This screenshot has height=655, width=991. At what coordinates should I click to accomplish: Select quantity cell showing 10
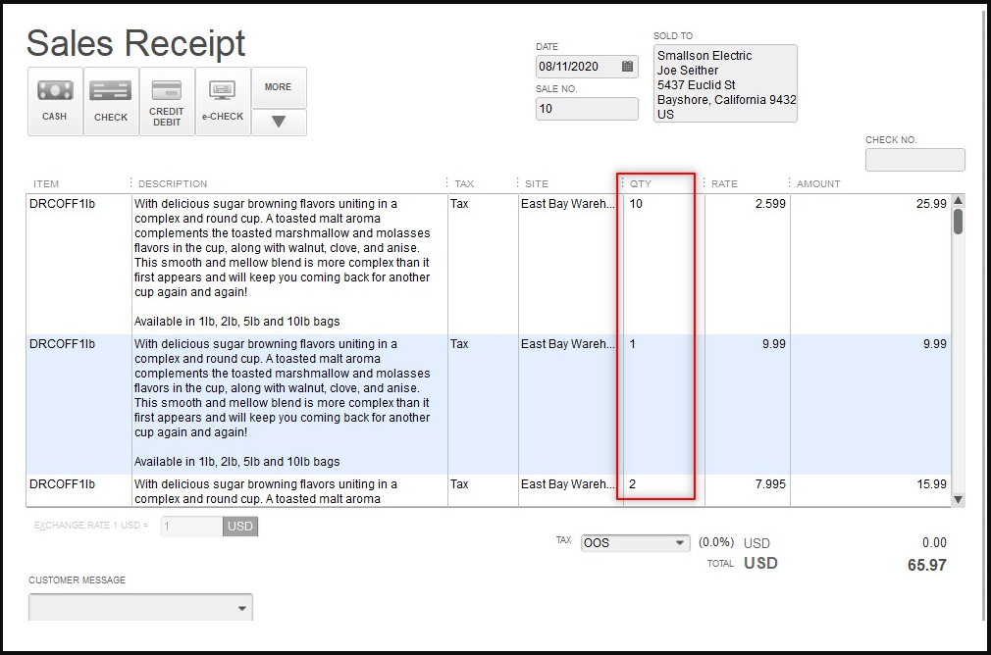click(663, 264)
